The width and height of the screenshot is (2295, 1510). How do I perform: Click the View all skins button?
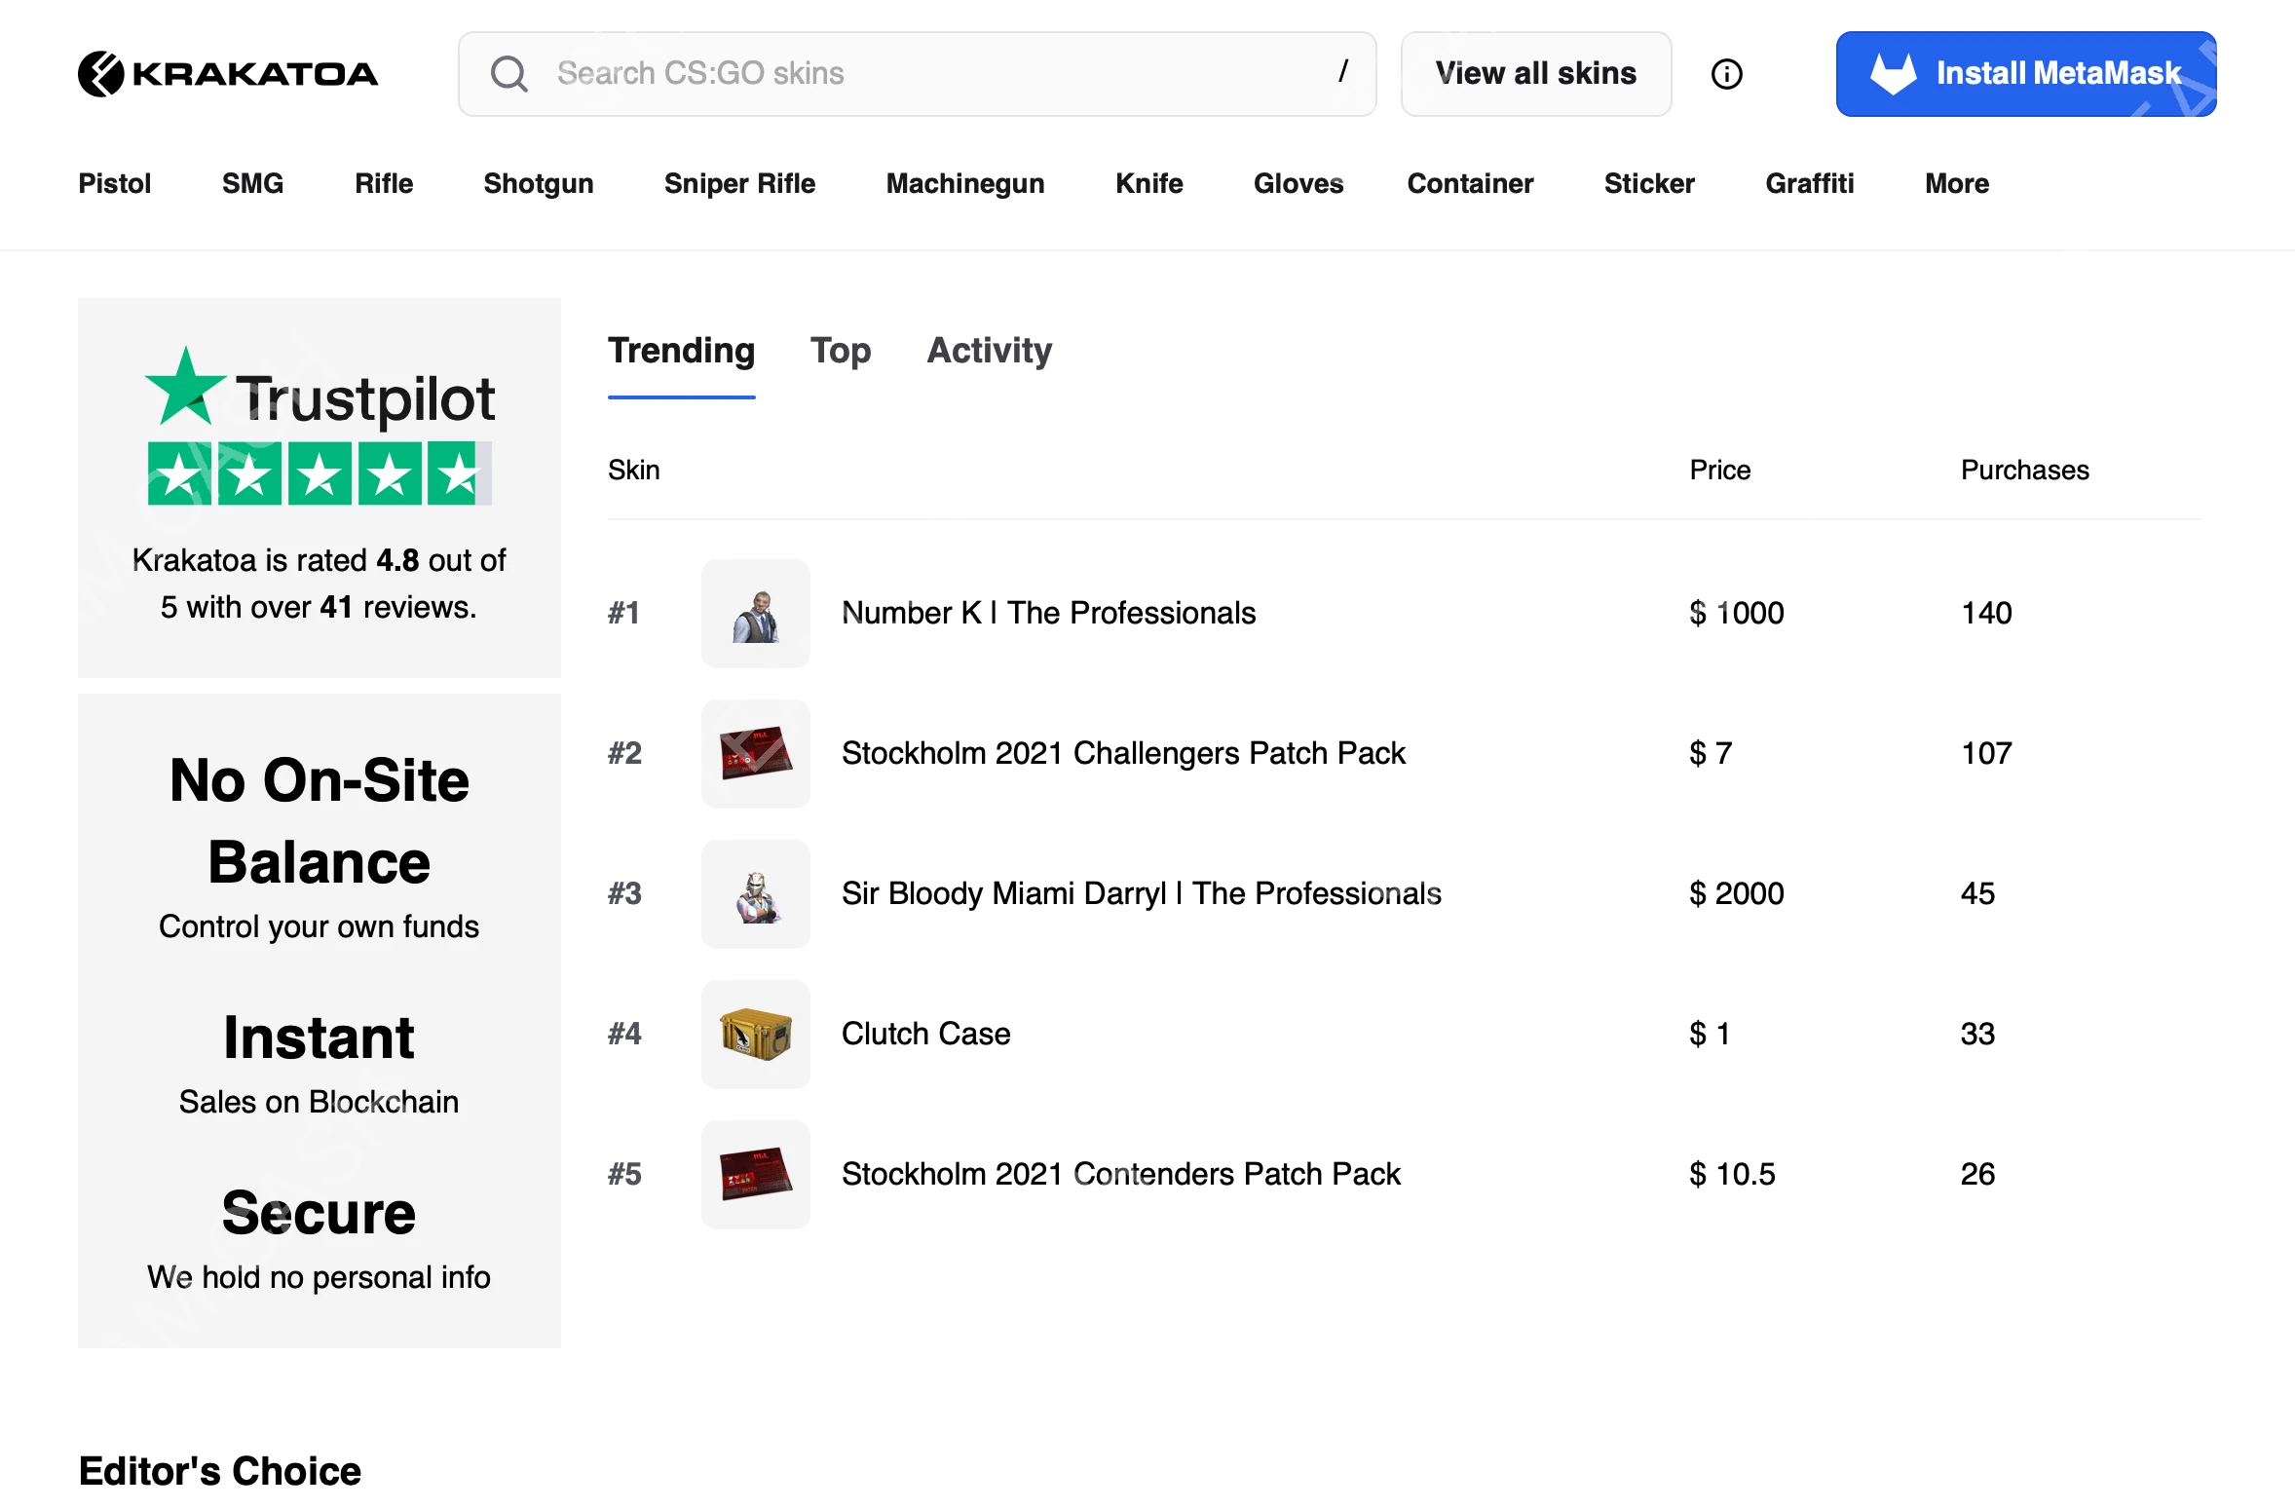click(1535, 74)
